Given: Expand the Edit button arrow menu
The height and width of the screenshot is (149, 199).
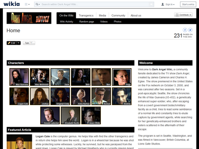Looking at the screenshot, I should (x=19, y=43).
